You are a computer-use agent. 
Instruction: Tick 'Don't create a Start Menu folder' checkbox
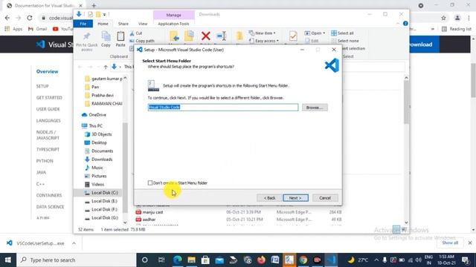coord(150,183)
